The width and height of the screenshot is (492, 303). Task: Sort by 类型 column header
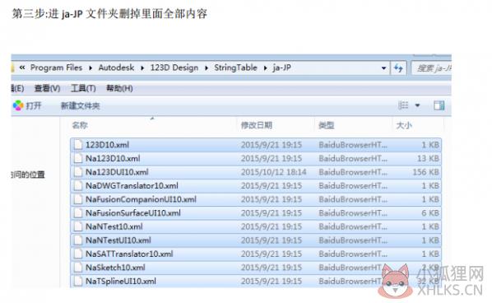click(x=327, y=125)
